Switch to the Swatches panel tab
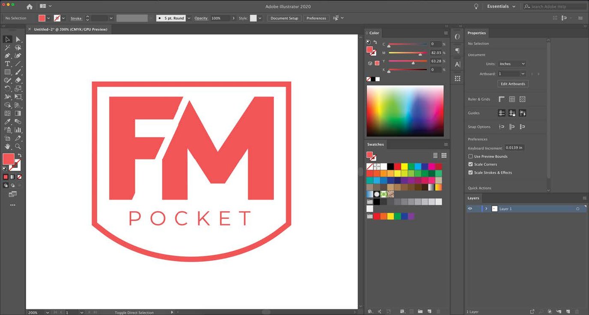 pyautogui.click(x=375, y=144)
